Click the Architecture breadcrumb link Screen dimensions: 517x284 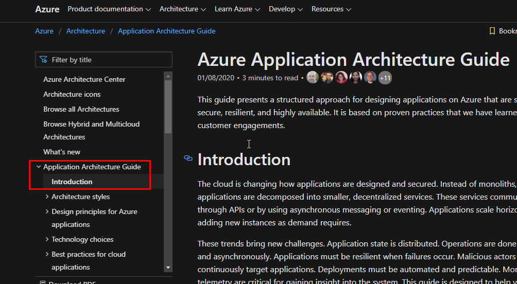[x=85, y=31]
